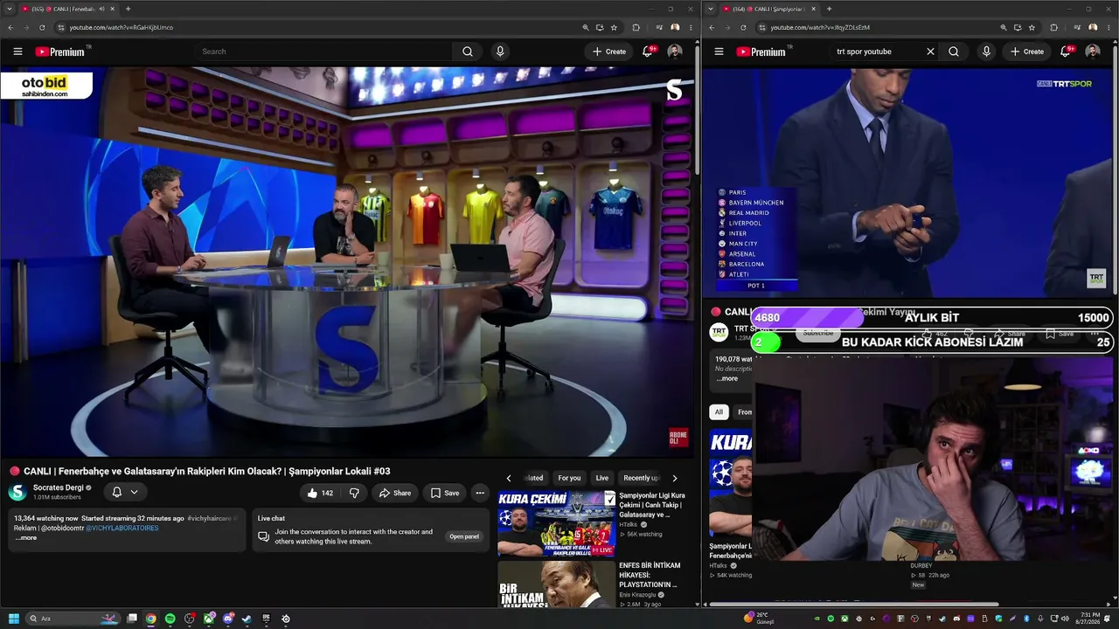Open Google Chrome from the taskbar

[150, 619]
